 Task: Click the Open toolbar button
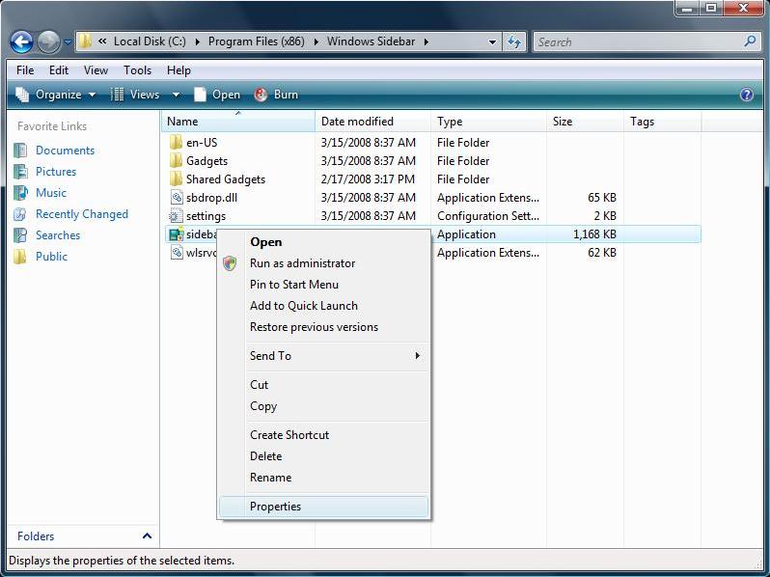point(217,95)
